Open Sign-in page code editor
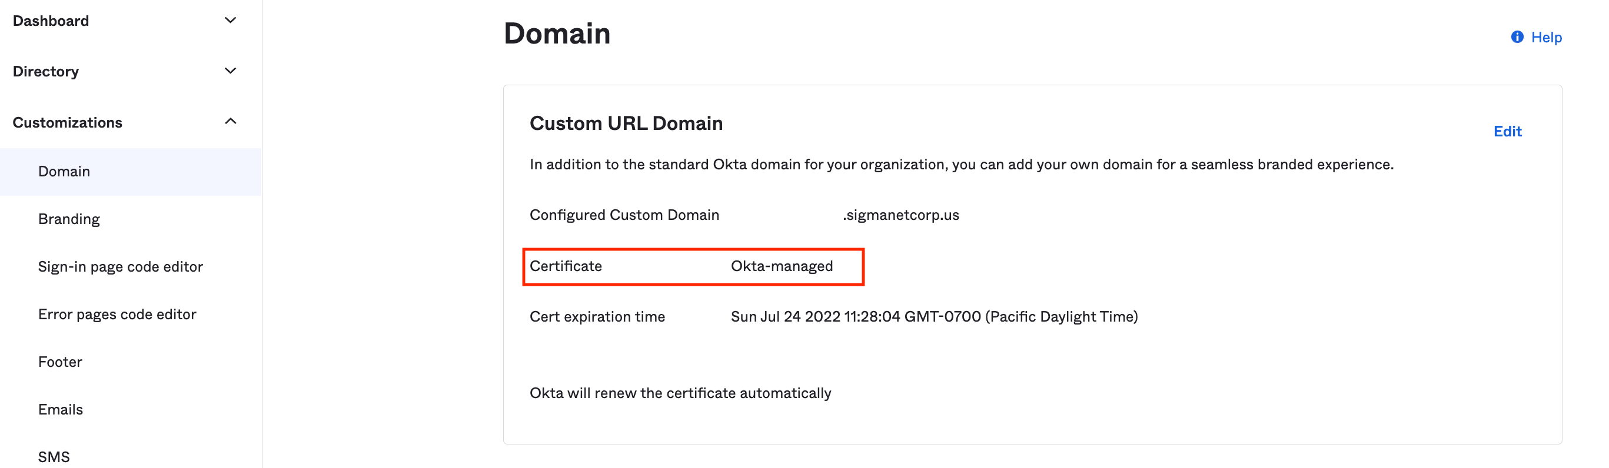This screenshot has height=468, width=1609. point(121,266)
